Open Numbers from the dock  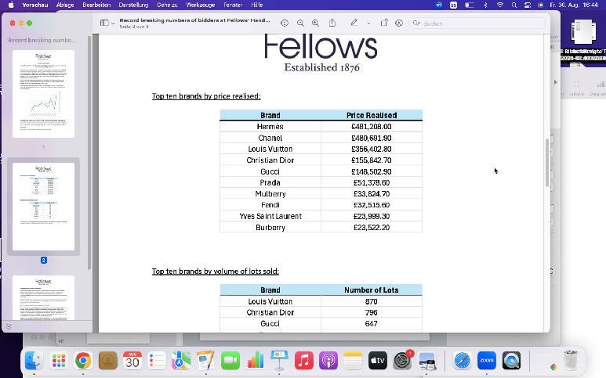[x=255, y=361]
